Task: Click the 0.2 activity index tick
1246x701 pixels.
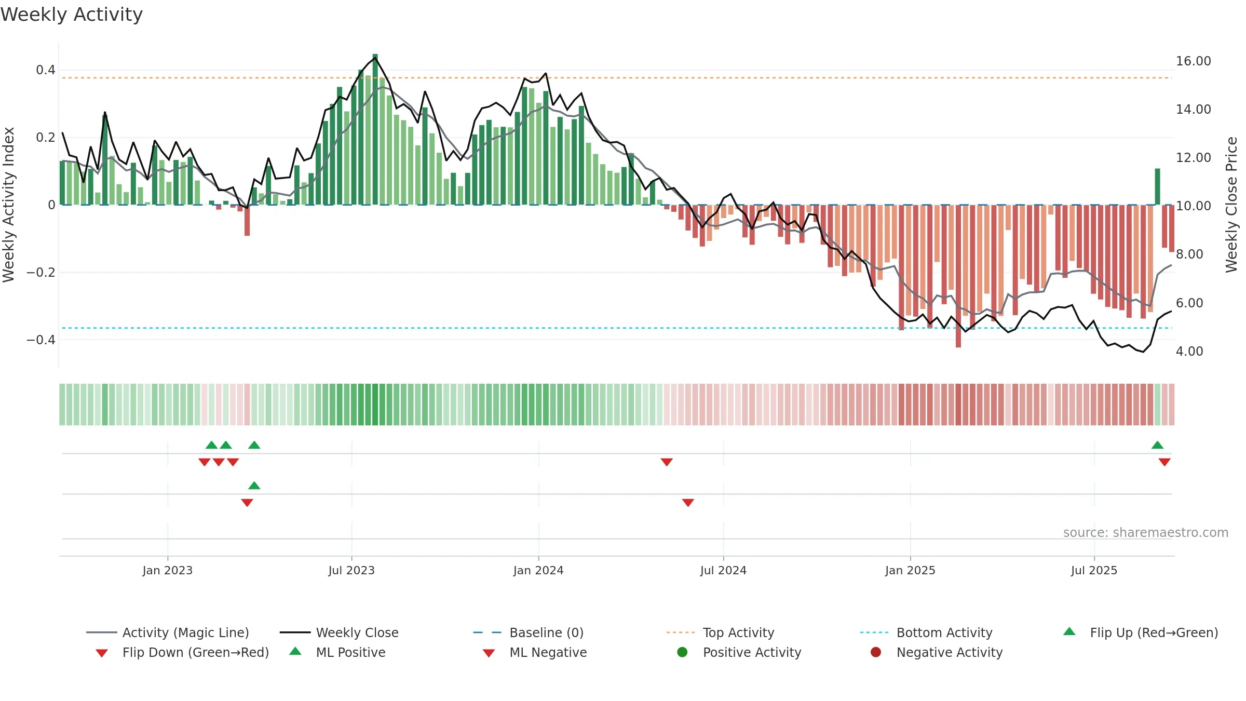Action: click(46, 138)
